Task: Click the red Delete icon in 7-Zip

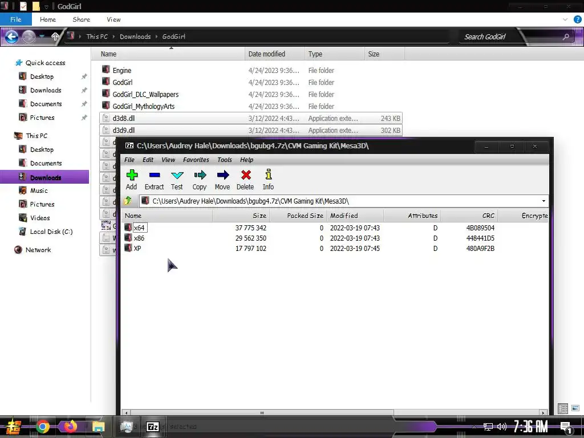Action: click(245, 180)
